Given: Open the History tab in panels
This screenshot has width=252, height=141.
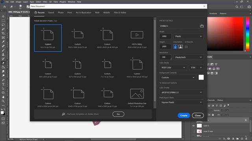Looking at the screenshot, I should pyautogui.click(x=220, y=100).
